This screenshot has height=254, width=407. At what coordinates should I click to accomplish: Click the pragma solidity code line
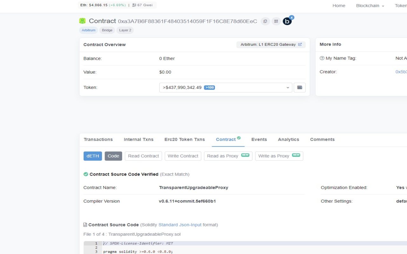pos(138,252)
